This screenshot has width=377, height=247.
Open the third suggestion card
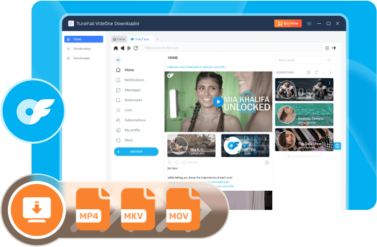(304, 140)
